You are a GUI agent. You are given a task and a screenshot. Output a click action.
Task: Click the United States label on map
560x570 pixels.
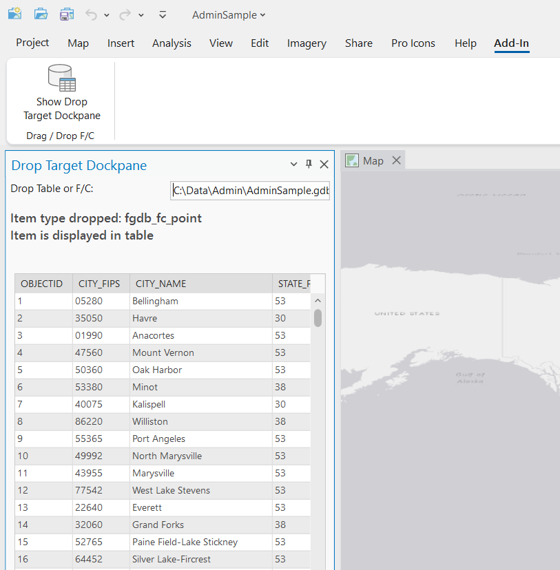coord(407,313)
